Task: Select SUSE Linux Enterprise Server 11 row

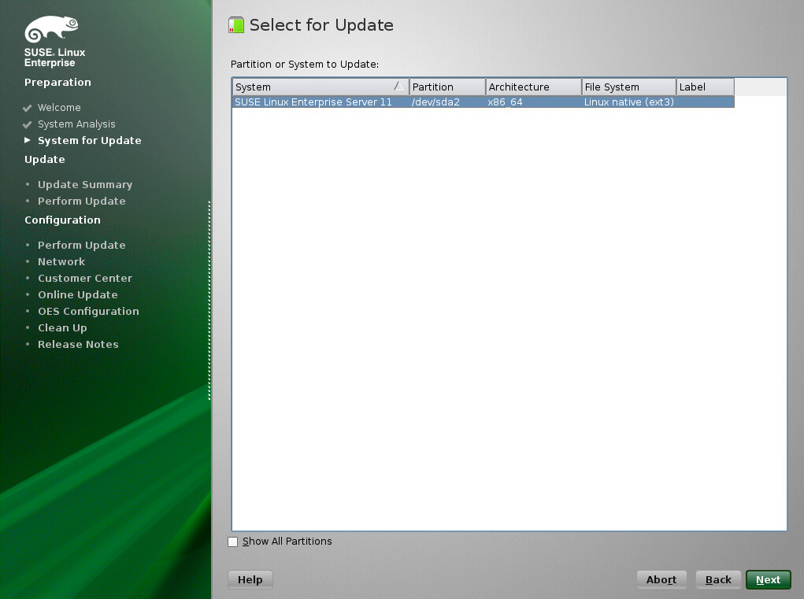Action: [x=483, y=102]
